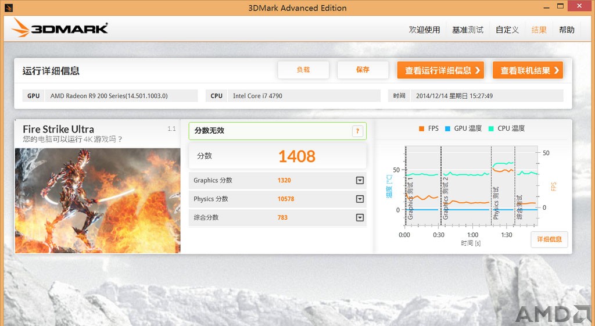595x326 pixels.
Task: Click the 综合测试 chart marker
Action: [519, 207]
